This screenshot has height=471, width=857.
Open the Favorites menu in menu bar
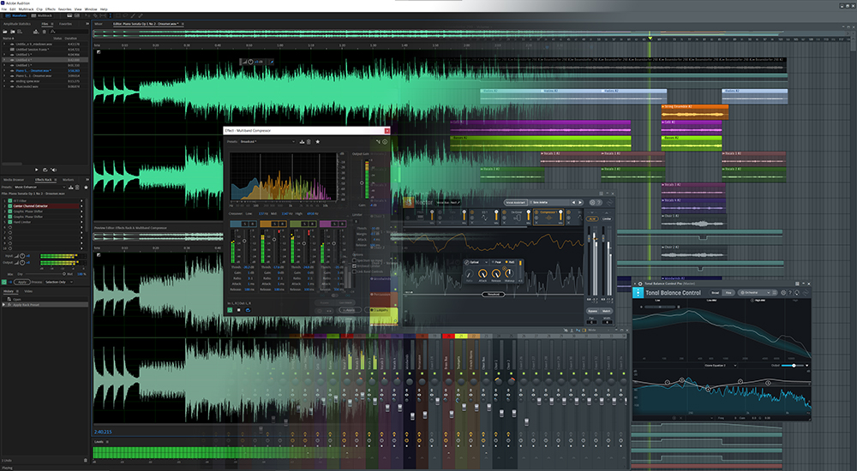tap(64, 9)
